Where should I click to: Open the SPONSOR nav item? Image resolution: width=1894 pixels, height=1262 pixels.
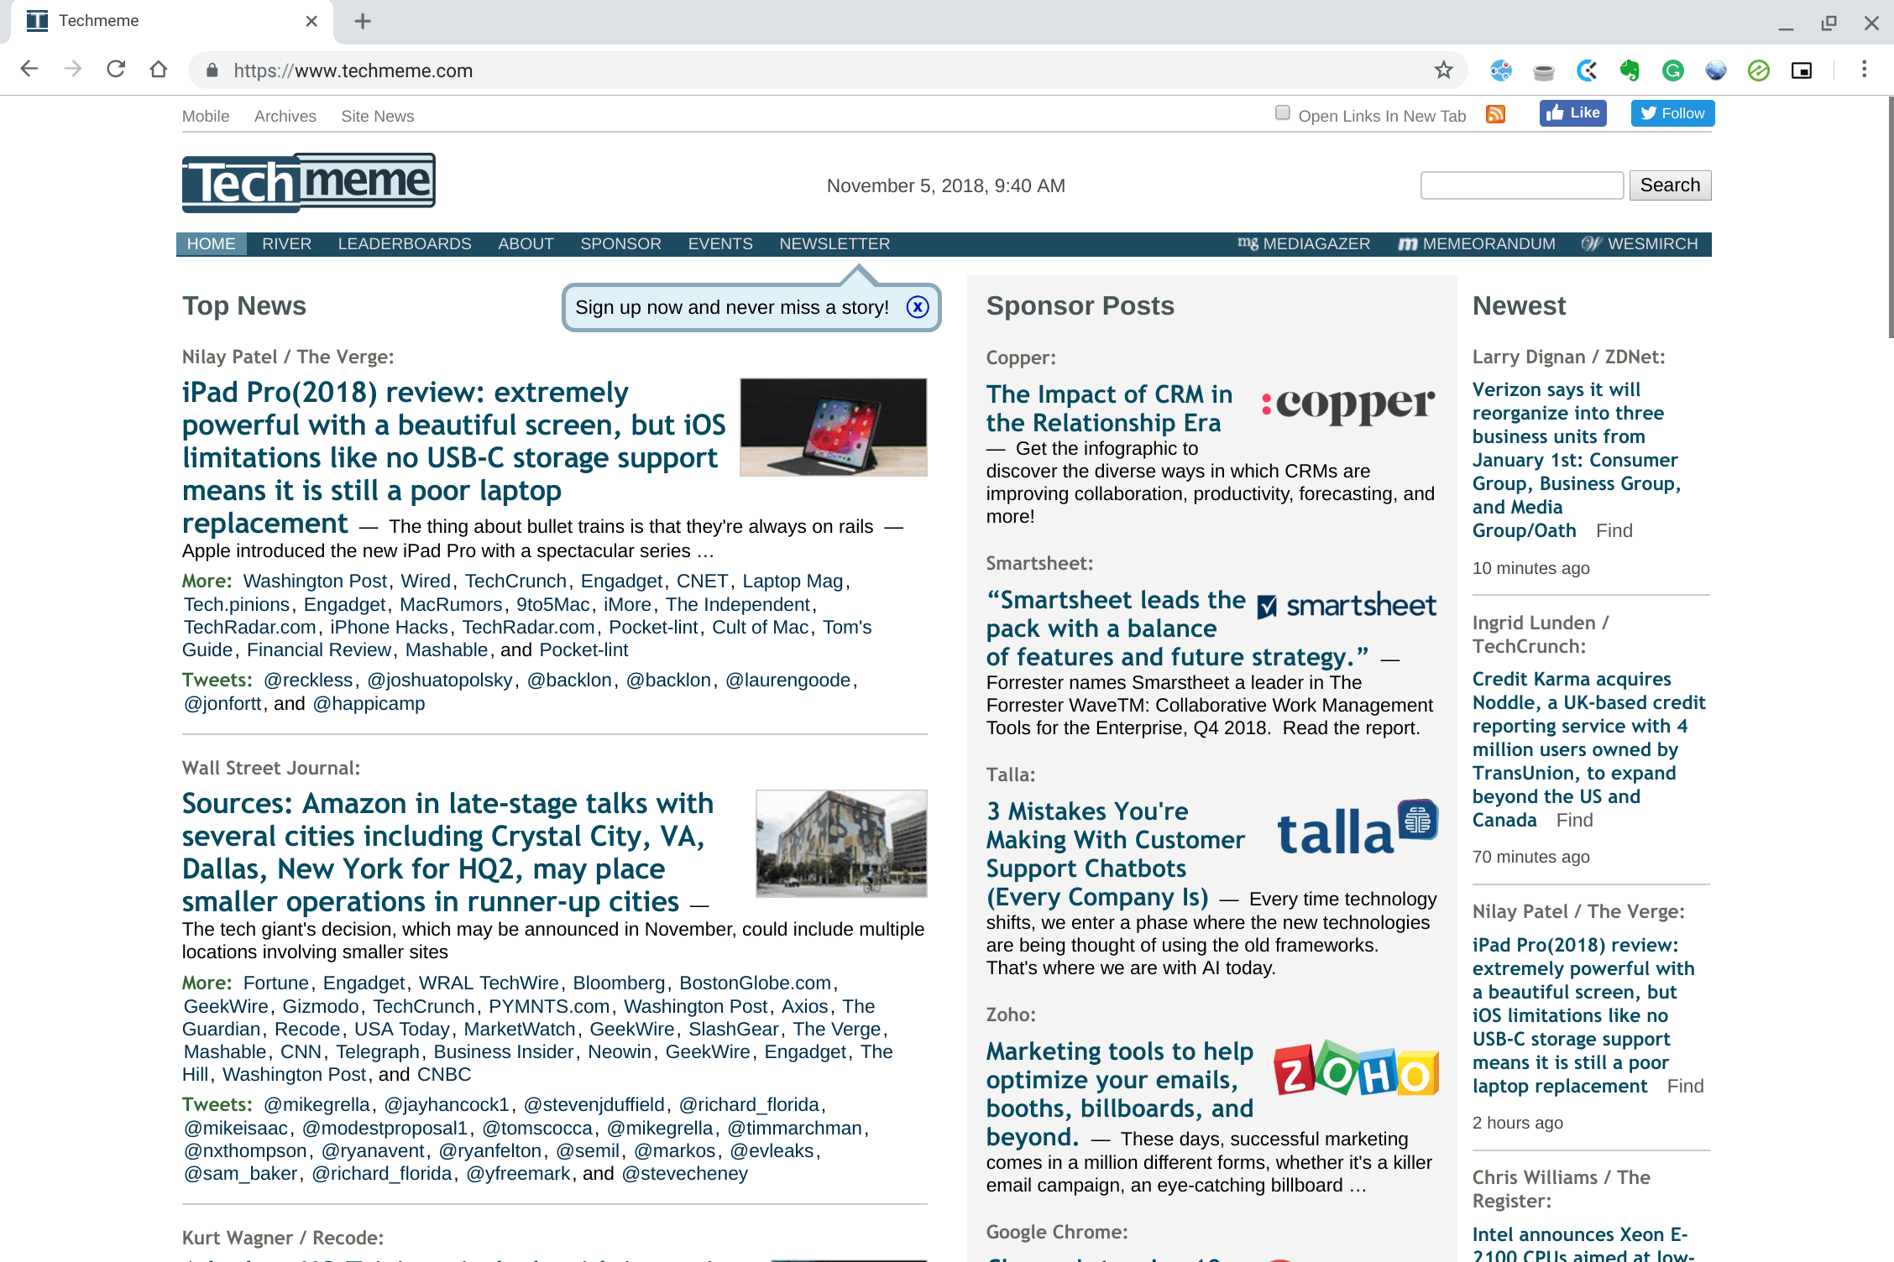pyautogui.click(x=620, y=244)
